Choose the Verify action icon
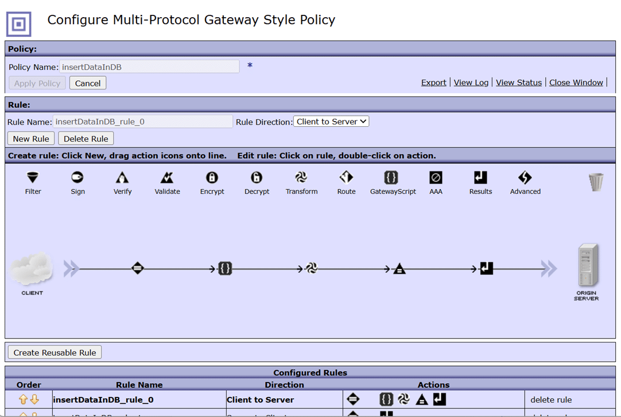 (122, 178)
